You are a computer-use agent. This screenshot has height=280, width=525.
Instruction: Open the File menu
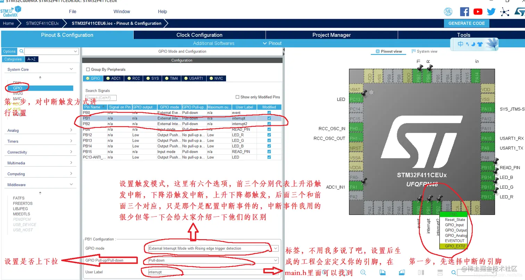(73, 11)
